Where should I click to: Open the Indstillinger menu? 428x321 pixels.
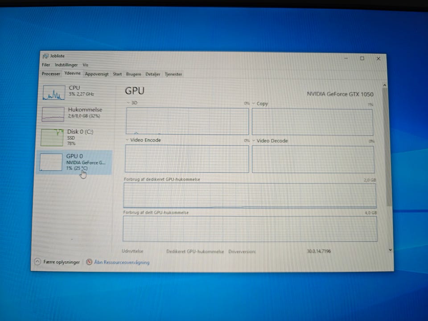click(66, 65)
